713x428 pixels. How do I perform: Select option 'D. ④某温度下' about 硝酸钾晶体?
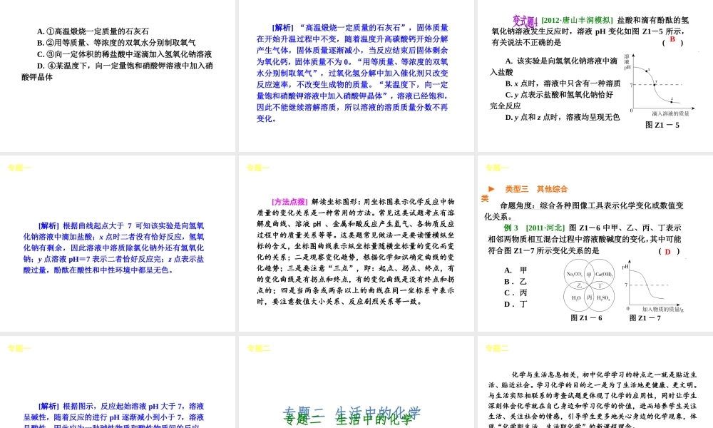[x=117, y=71]
